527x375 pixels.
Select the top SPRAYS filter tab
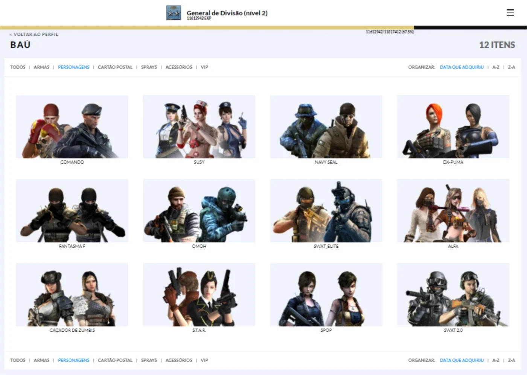click(x=149, y=67)
